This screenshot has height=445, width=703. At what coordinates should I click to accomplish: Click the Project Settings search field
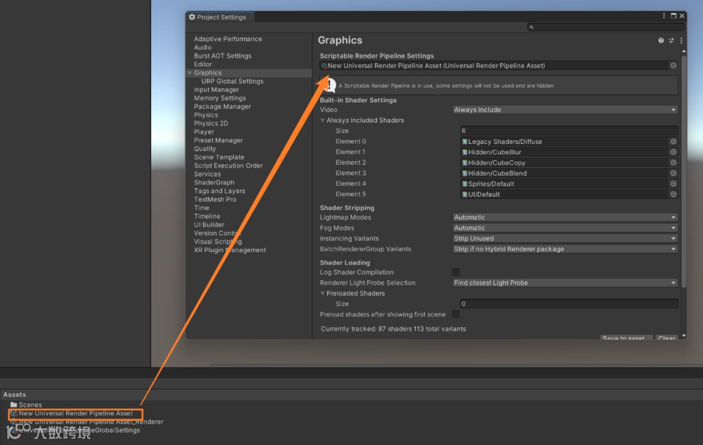click(x=606, y=27)
